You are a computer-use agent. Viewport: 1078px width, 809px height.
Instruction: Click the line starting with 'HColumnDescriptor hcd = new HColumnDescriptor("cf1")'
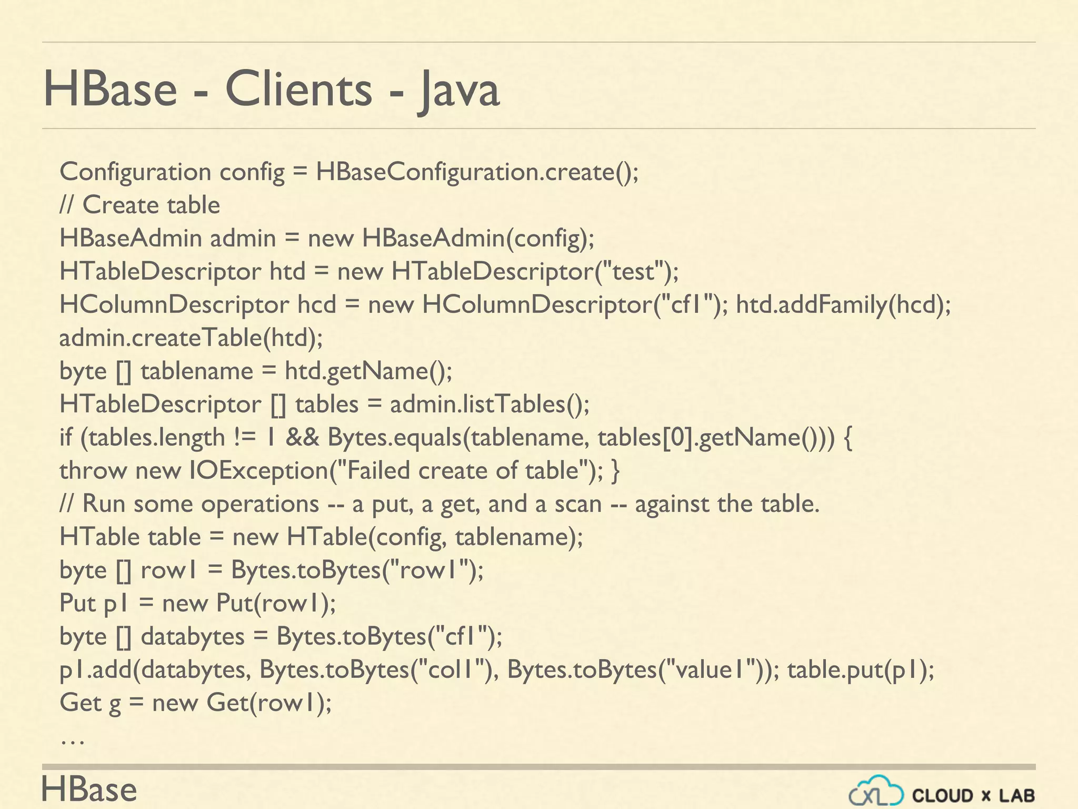(x=505, y=305)
